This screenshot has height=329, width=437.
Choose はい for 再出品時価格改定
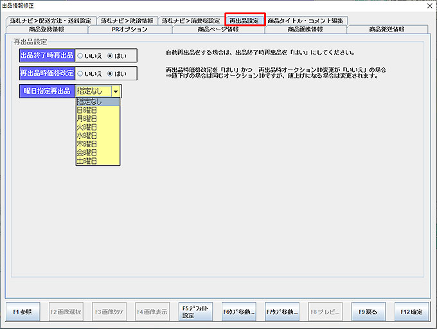point(117,74)
